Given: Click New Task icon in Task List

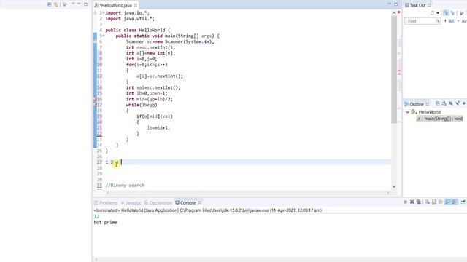Looking at the screenshot, I should (432, 13).
